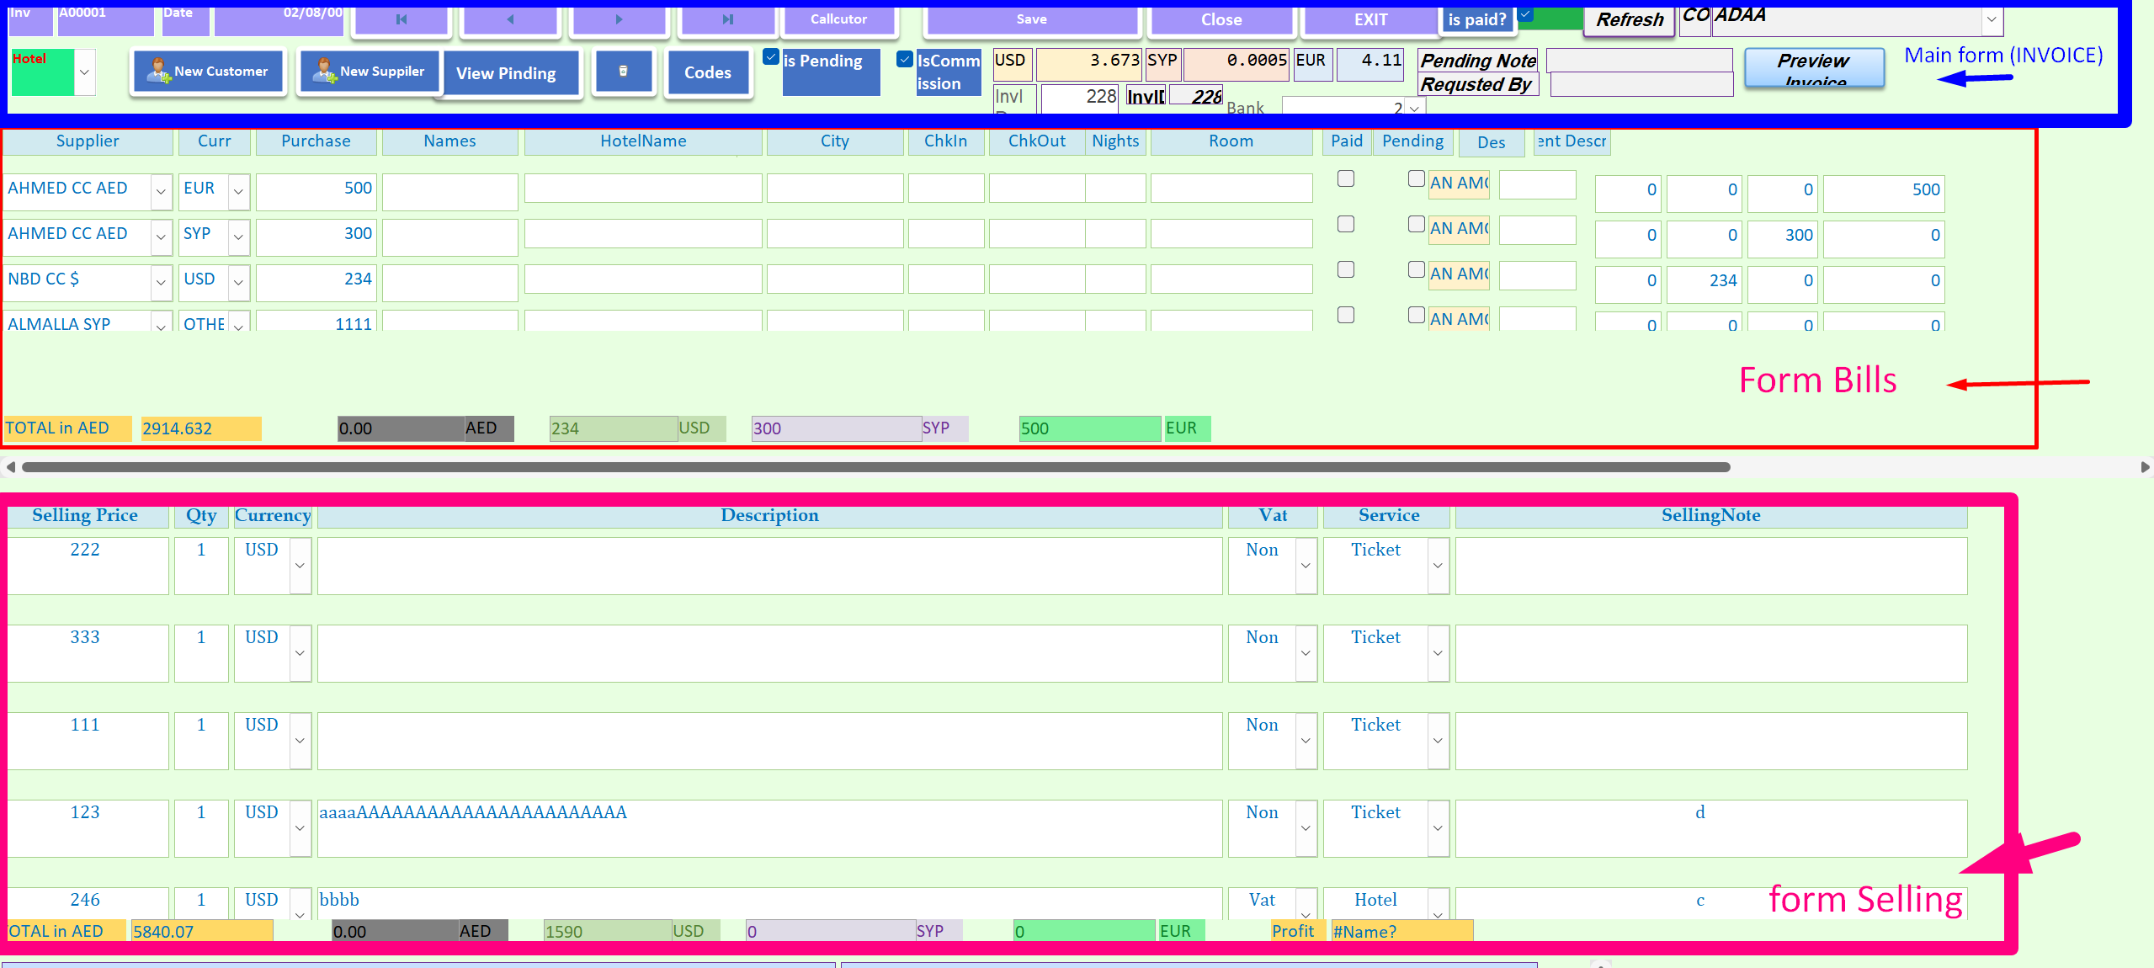Click the SYP rate field 0.0005
The width and height of the screenshot is (2154, 968).
[x=1236, y=63]
